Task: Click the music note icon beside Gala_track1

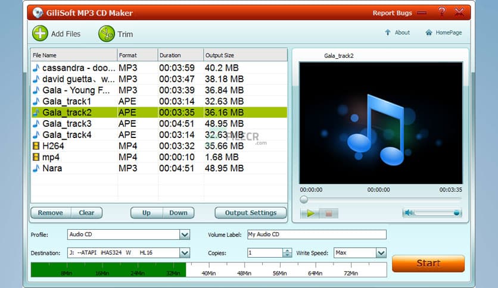Action: 36,101
